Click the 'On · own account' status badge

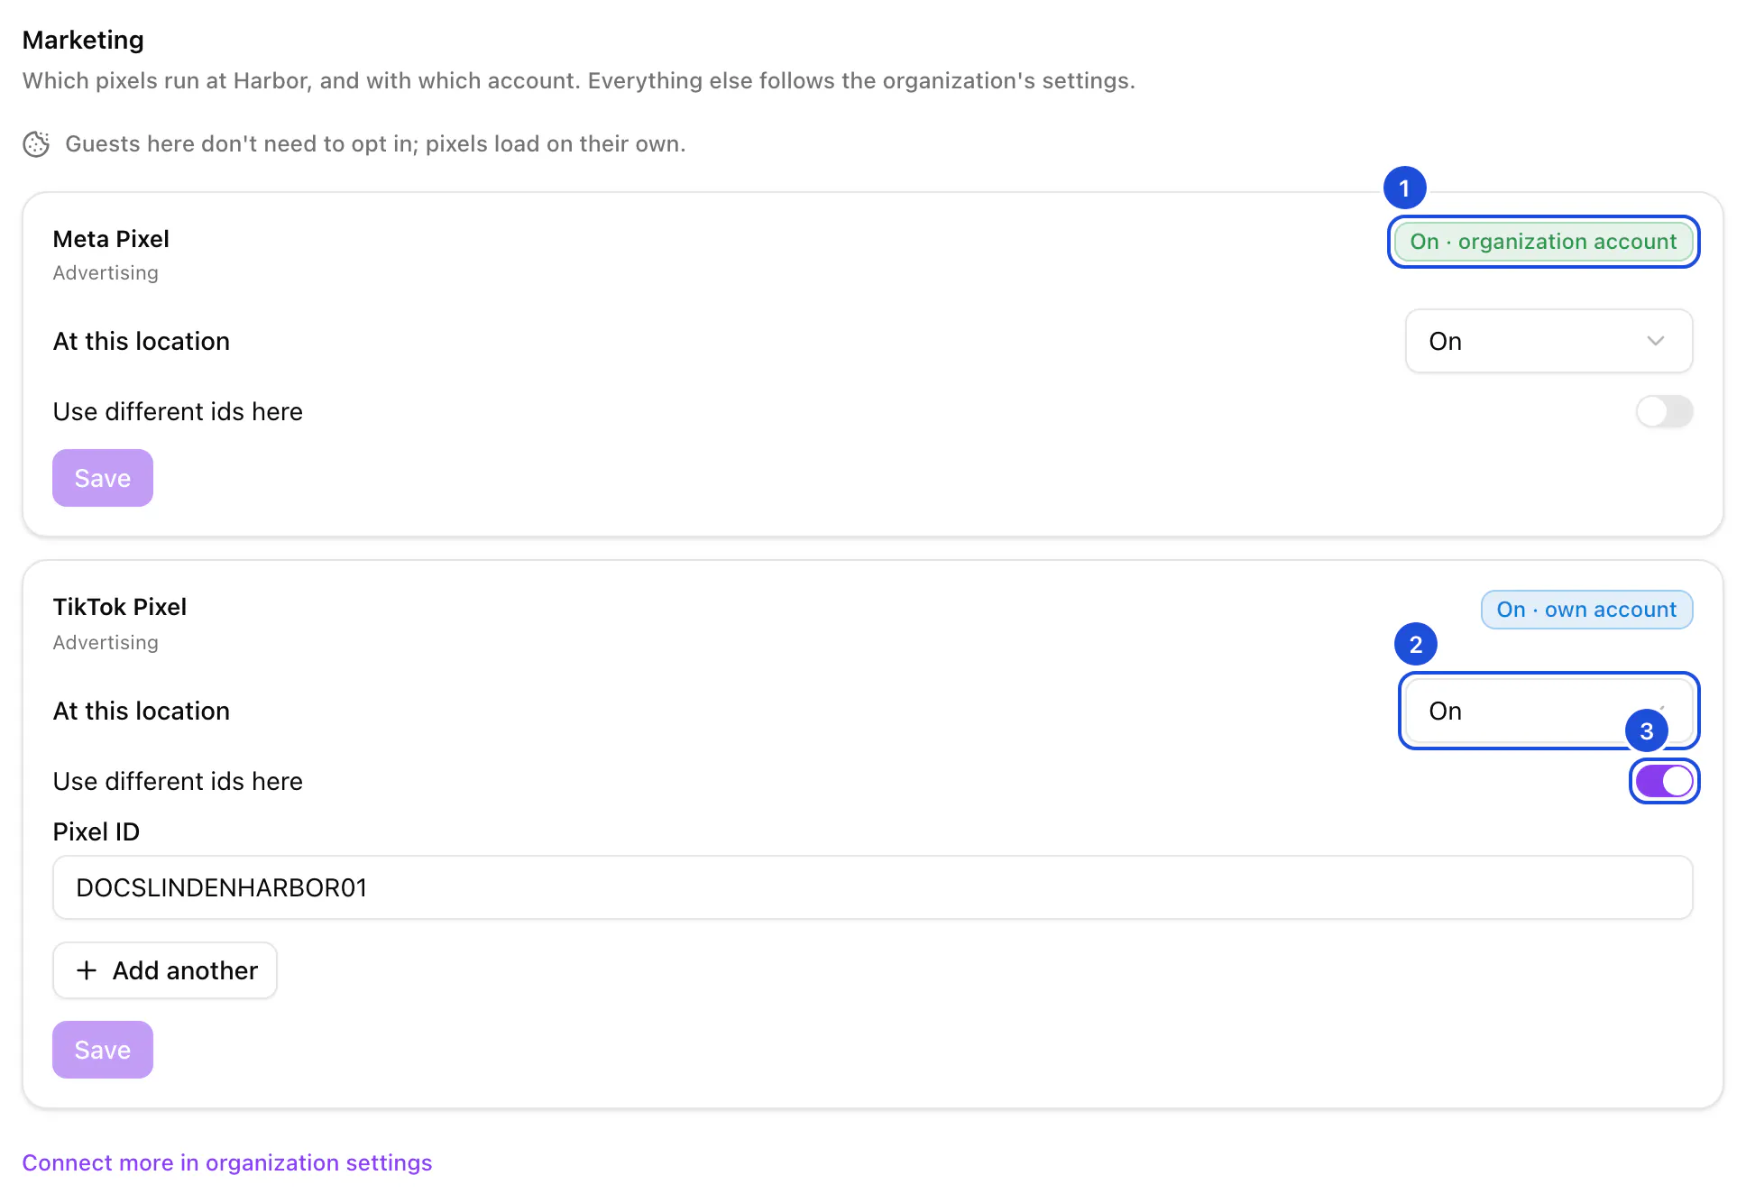(1586, 610)
